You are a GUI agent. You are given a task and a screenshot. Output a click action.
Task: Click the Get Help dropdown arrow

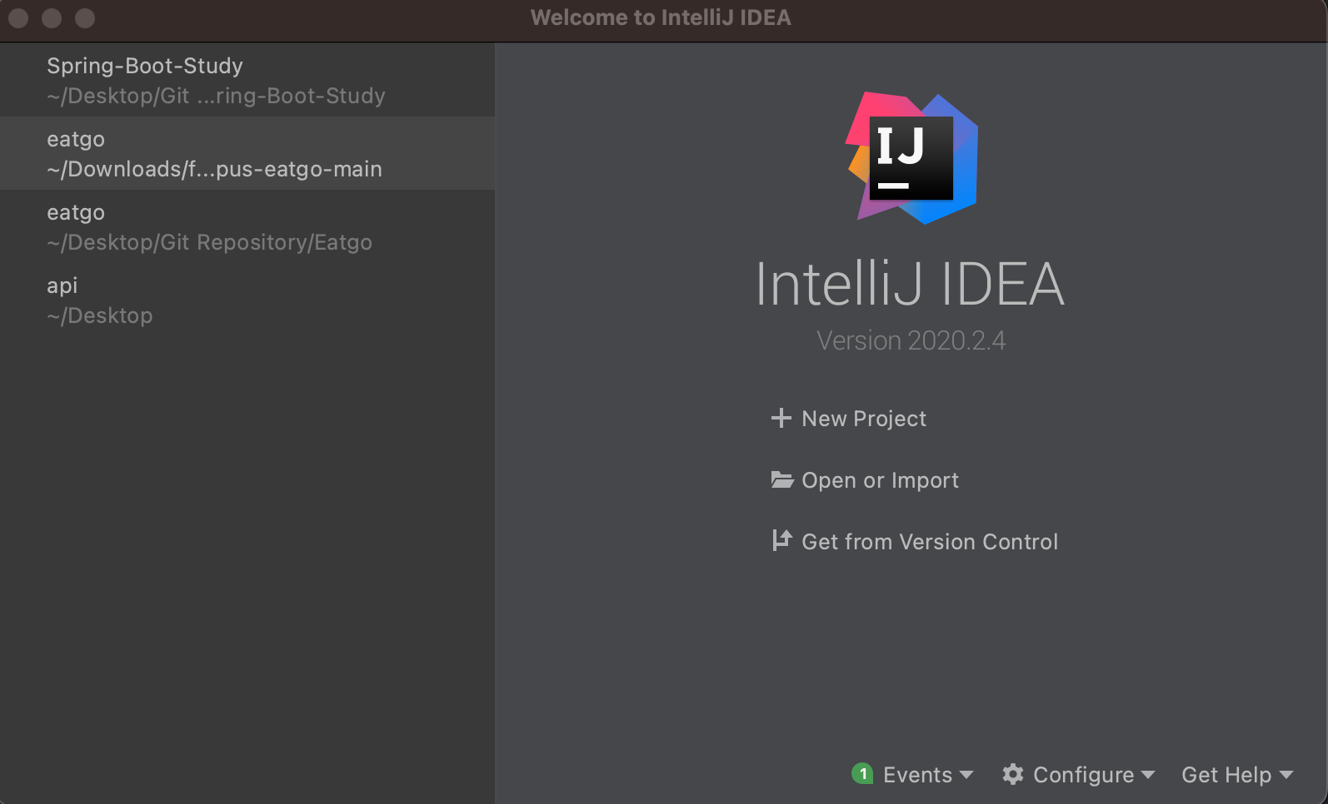click(x=1286, y=775)
